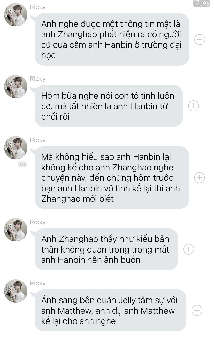Screen dimensions: 214x338
Task: Open Ricky's avatar beside the first message
Action: 16,15
